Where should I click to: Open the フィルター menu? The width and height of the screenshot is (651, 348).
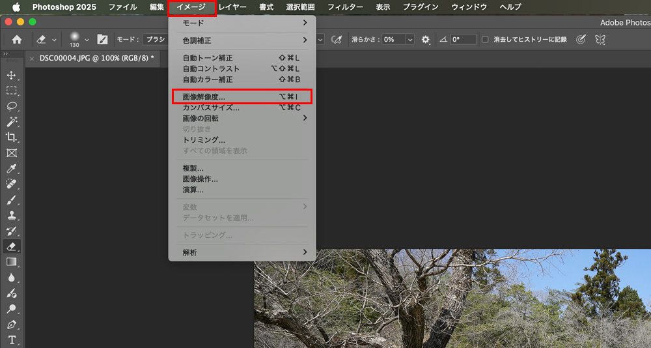[x=345, y=7]
